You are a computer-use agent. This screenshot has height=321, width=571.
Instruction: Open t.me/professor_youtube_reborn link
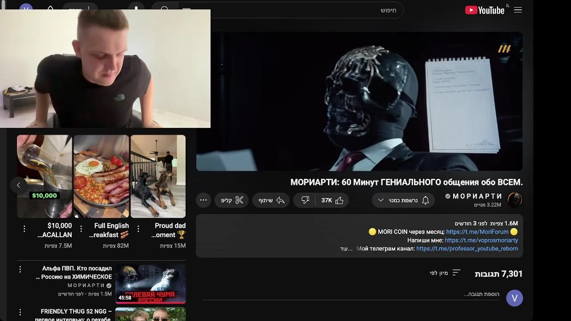tap(467, 249)
